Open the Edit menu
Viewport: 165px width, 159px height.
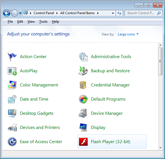20,22
